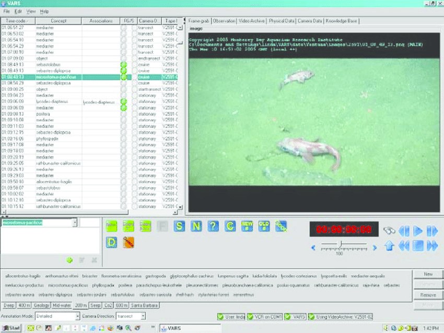Open the Help menu
Screen dimensions: 444x333
tap(44, 11)
